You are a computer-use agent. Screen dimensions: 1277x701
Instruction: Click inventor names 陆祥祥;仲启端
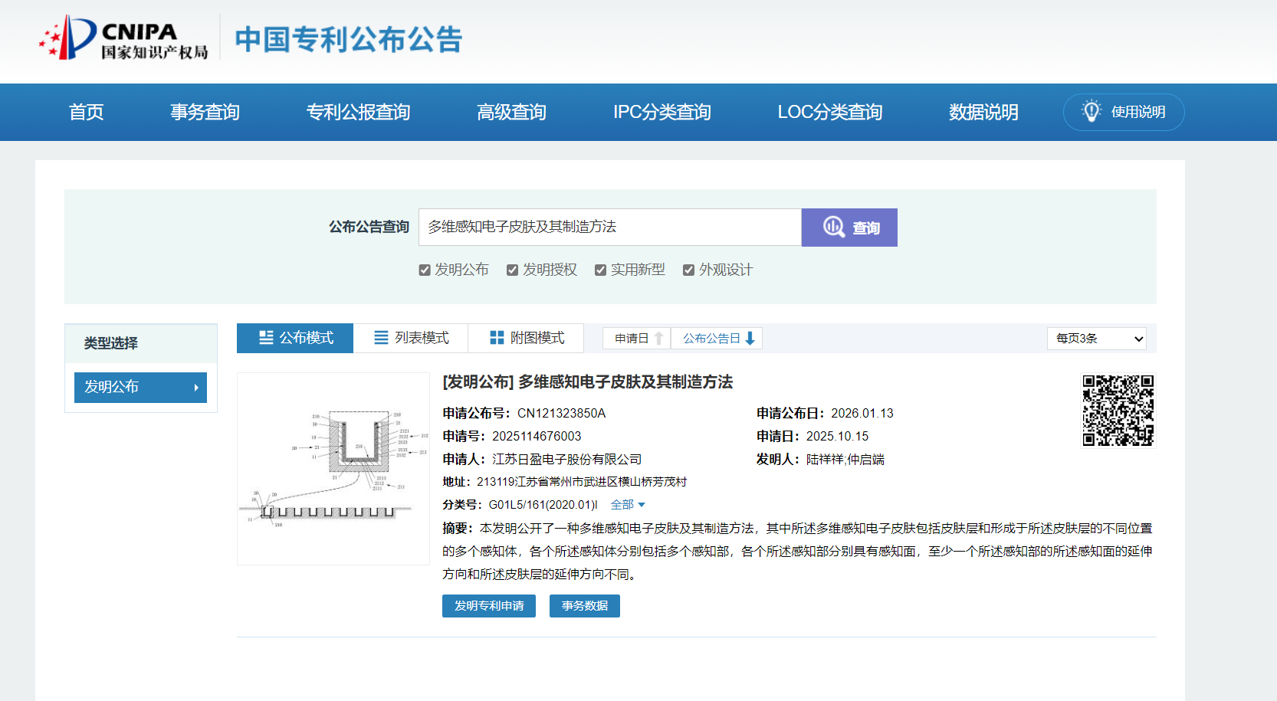pos(845,459)
